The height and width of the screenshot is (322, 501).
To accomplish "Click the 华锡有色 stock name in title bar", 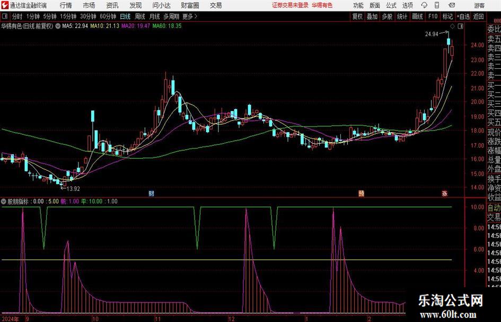I will click(322, 5).
